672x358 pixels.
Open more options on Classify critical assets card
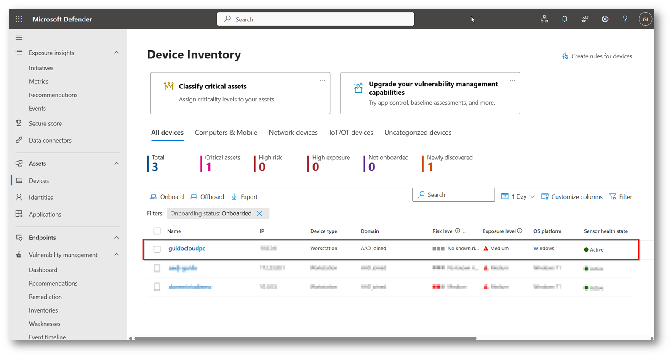click(x=323, y=80)
